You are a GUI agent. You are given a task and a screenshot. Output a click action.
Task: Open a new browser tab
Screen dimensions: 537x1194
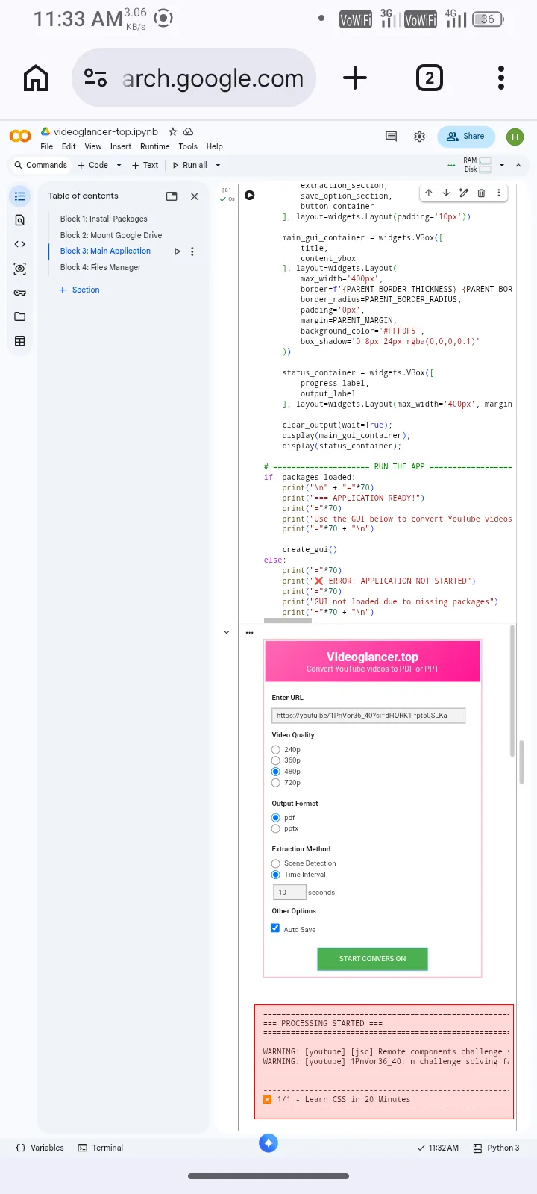(355, 78)
